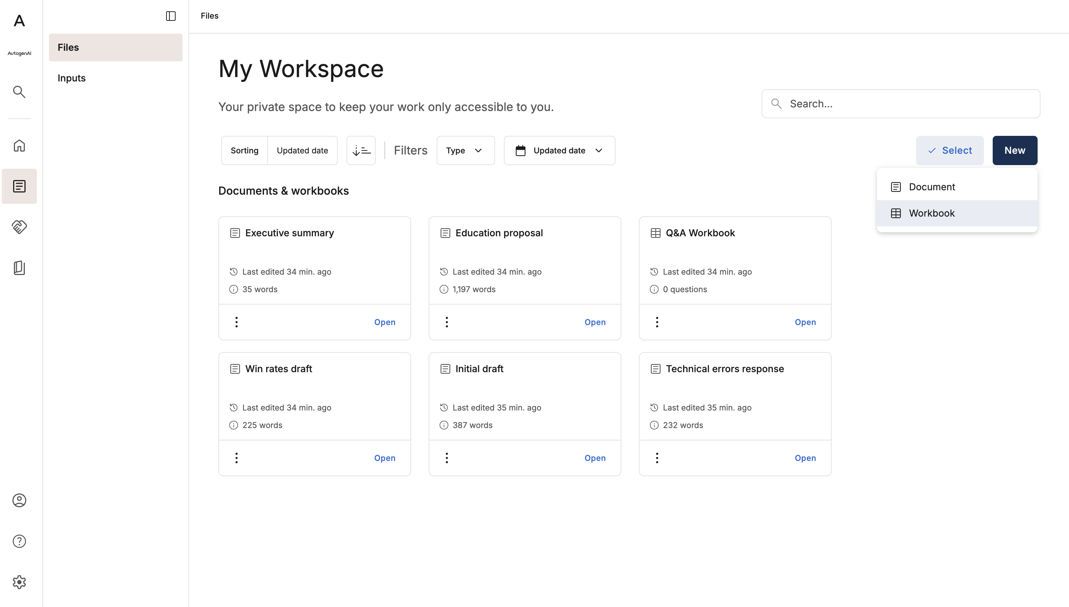Toggle the sort direction icon
Screen dimensions: 1069x607
[x=361, y=150]
